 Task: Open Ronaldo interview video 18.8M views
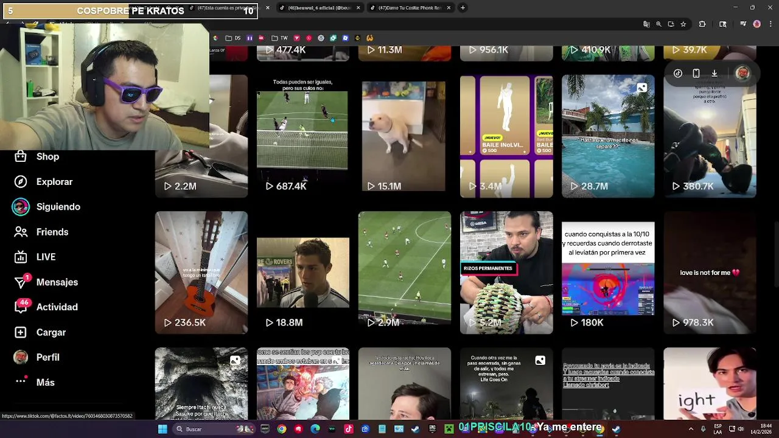[x=303, y=273]
